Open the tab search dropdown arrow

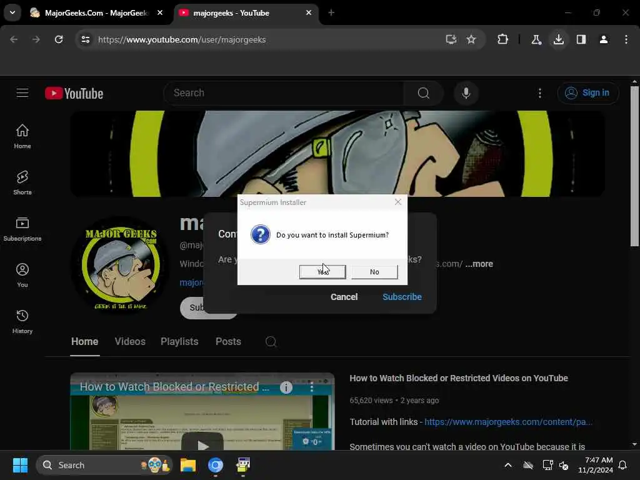click(12, 12)
